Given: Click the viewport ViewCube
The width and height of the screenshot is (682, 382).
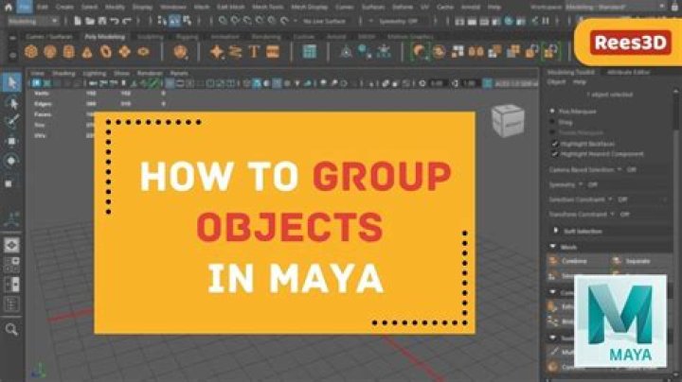Looking at the screenshot, I should (508, 121).
